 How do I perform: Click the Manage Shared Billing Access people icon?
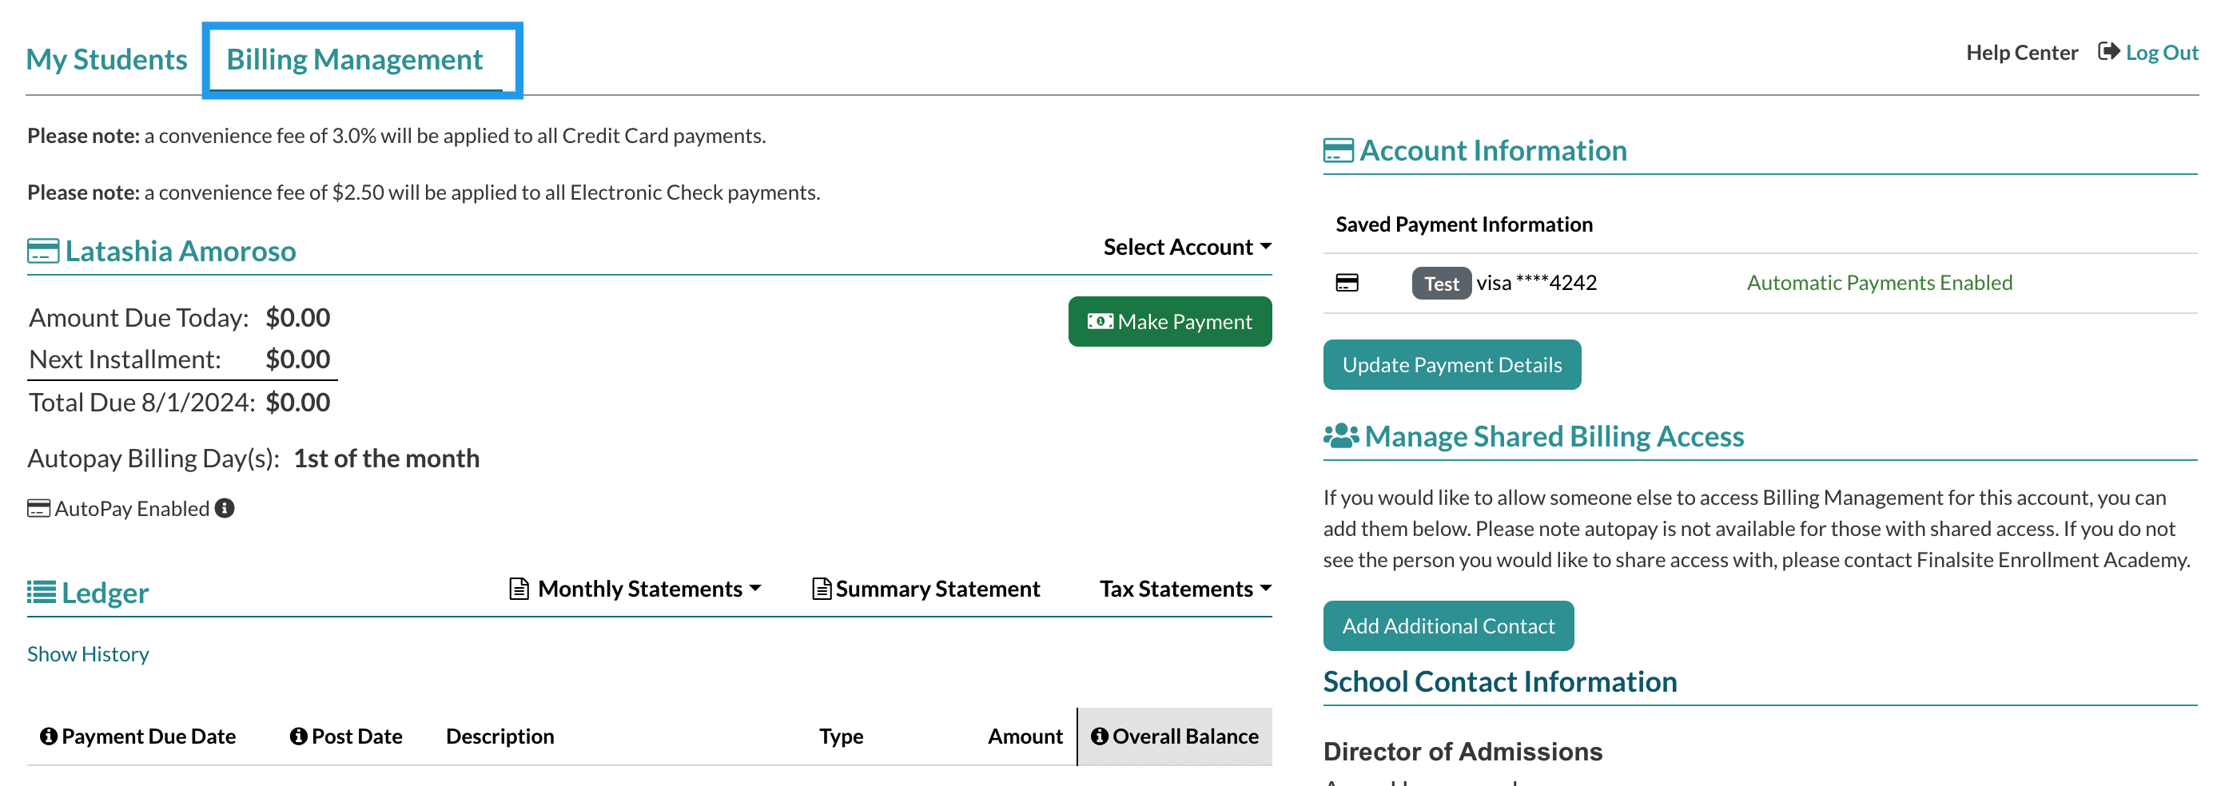click(1339, 436)
